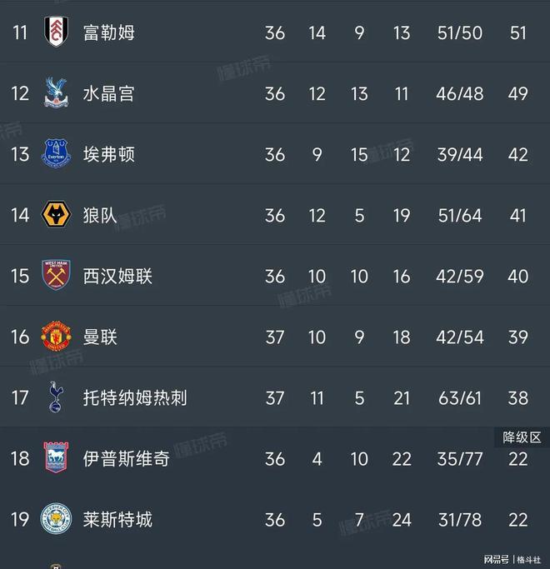
Task: Open the 西汉姆联 team page
Action: [x=117, y=276]
